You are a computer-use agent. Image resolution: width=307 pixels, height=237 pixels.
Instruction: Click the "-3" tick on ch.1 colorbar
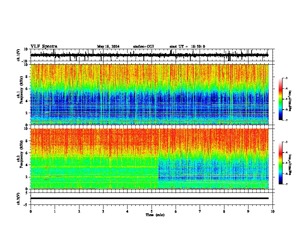(286, 78)
